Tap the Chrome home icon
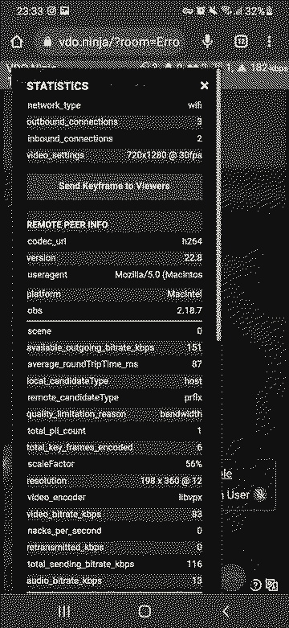Image resolution: width=289 pixels, height=628 pixels. [x=17, y=42]
